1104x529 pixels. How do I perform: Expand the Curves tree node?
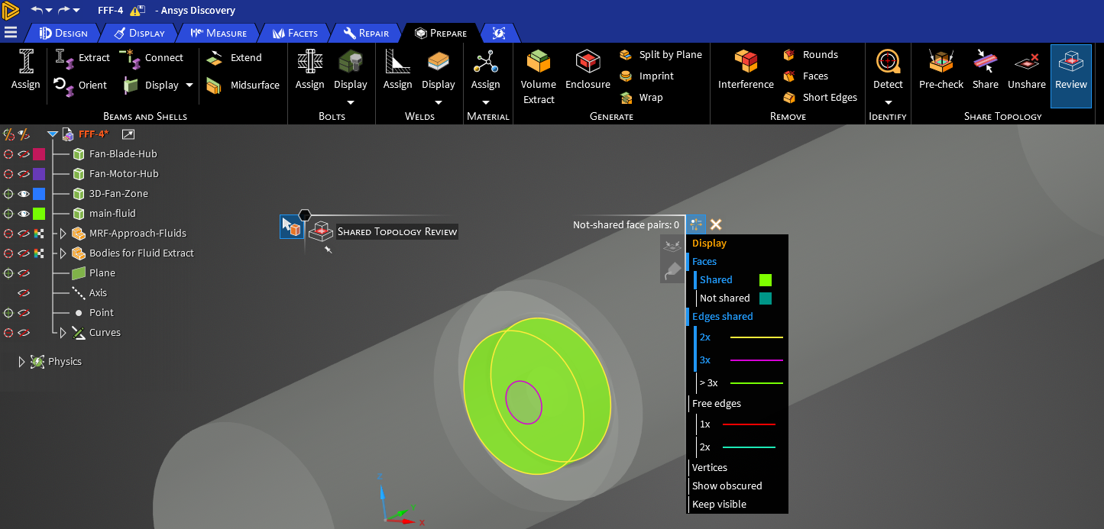pyautogui.click(x=63, y=333)
